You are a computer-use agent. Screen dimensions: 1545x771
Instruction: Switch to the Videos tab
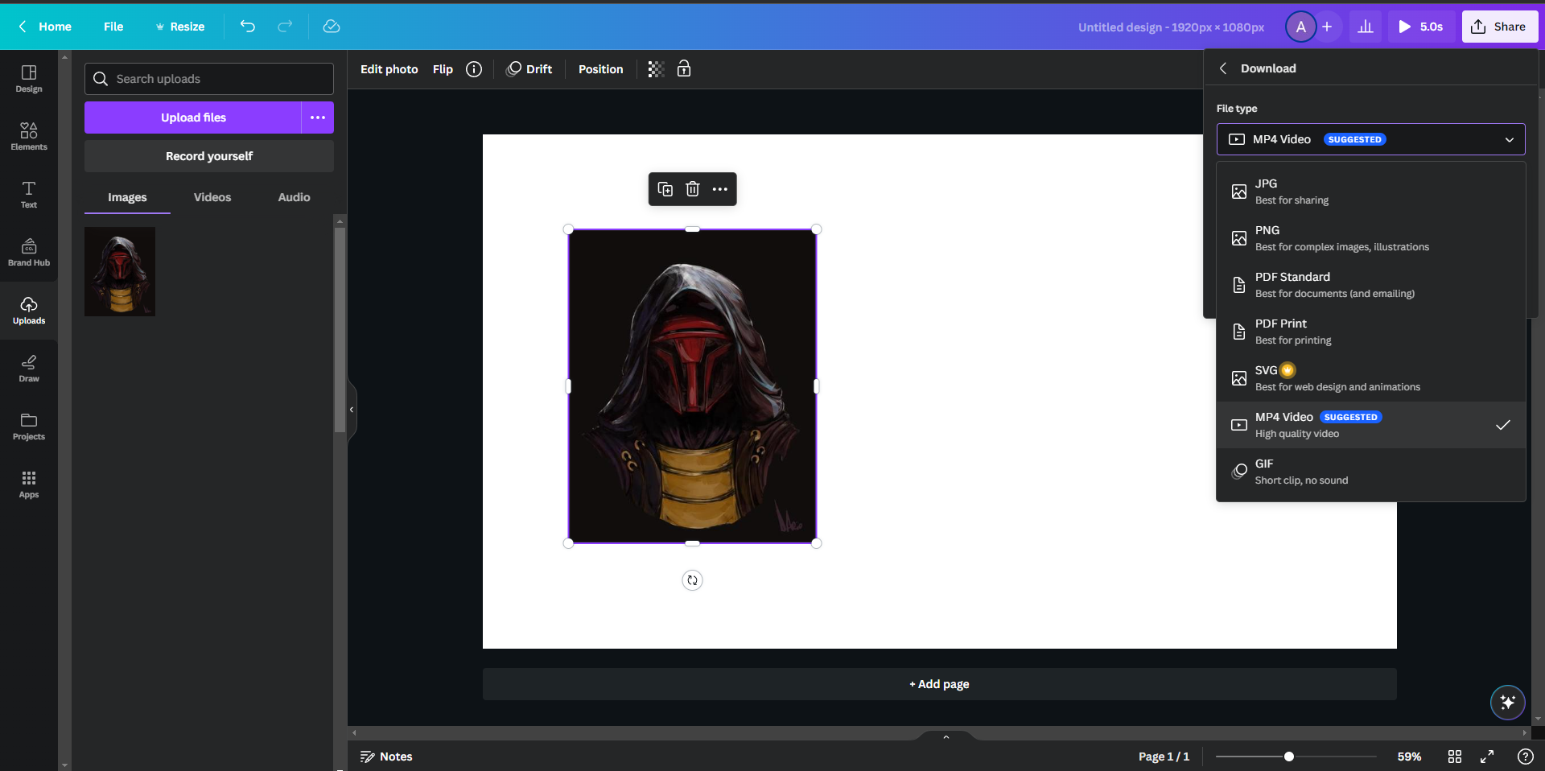(x=212, y=196)
